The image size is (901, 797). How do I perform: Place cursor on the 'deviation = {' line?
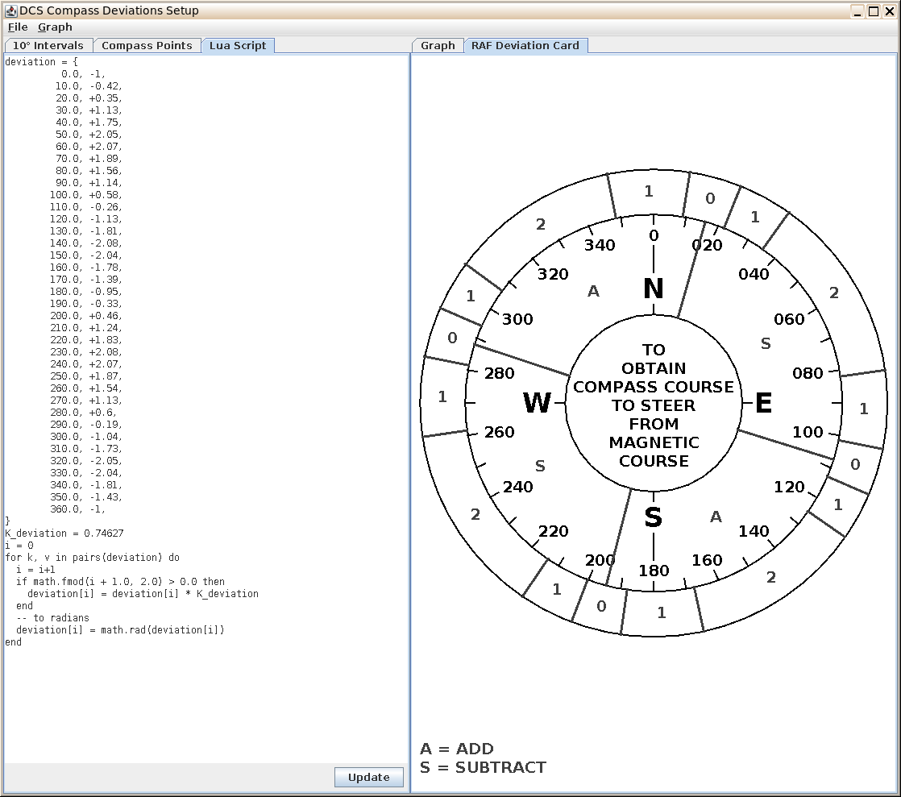tap(41, 61)
